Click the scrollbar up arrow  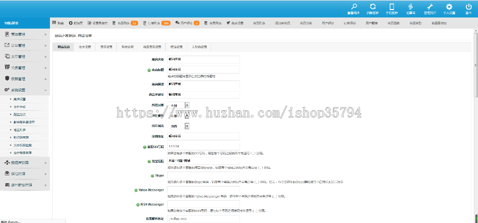click(x=476, y=31)
